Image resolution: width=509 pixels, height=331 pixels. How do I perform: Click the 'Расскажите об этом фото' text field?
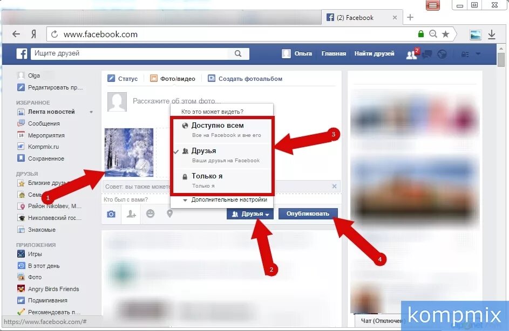177,101
